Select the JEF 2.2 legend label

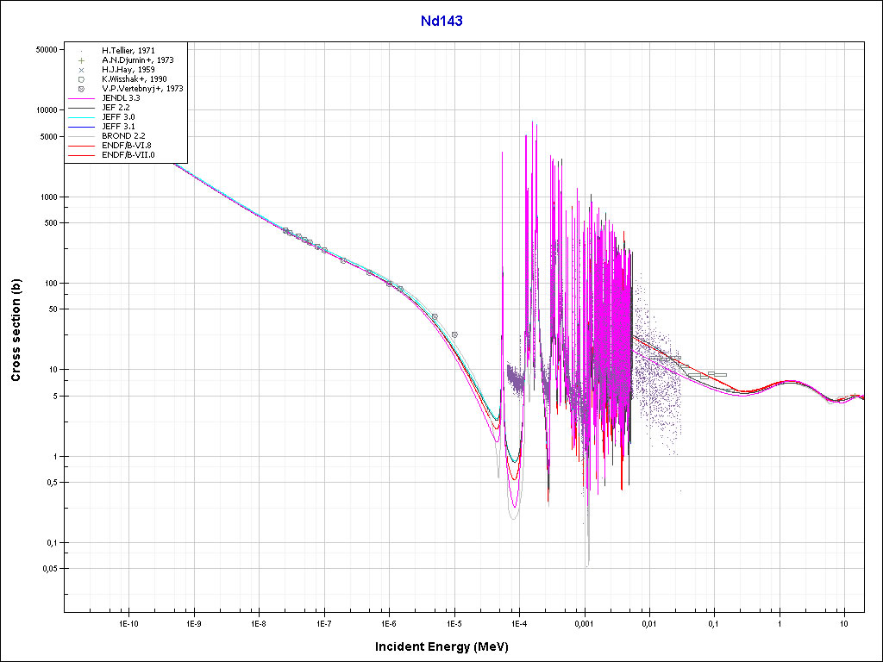pyautogui.click(x=116, y=108)
